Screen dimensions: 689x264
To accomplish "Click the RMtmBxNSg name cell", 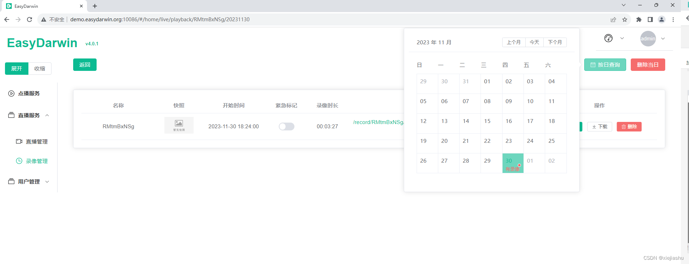I will tap(118, 127).
